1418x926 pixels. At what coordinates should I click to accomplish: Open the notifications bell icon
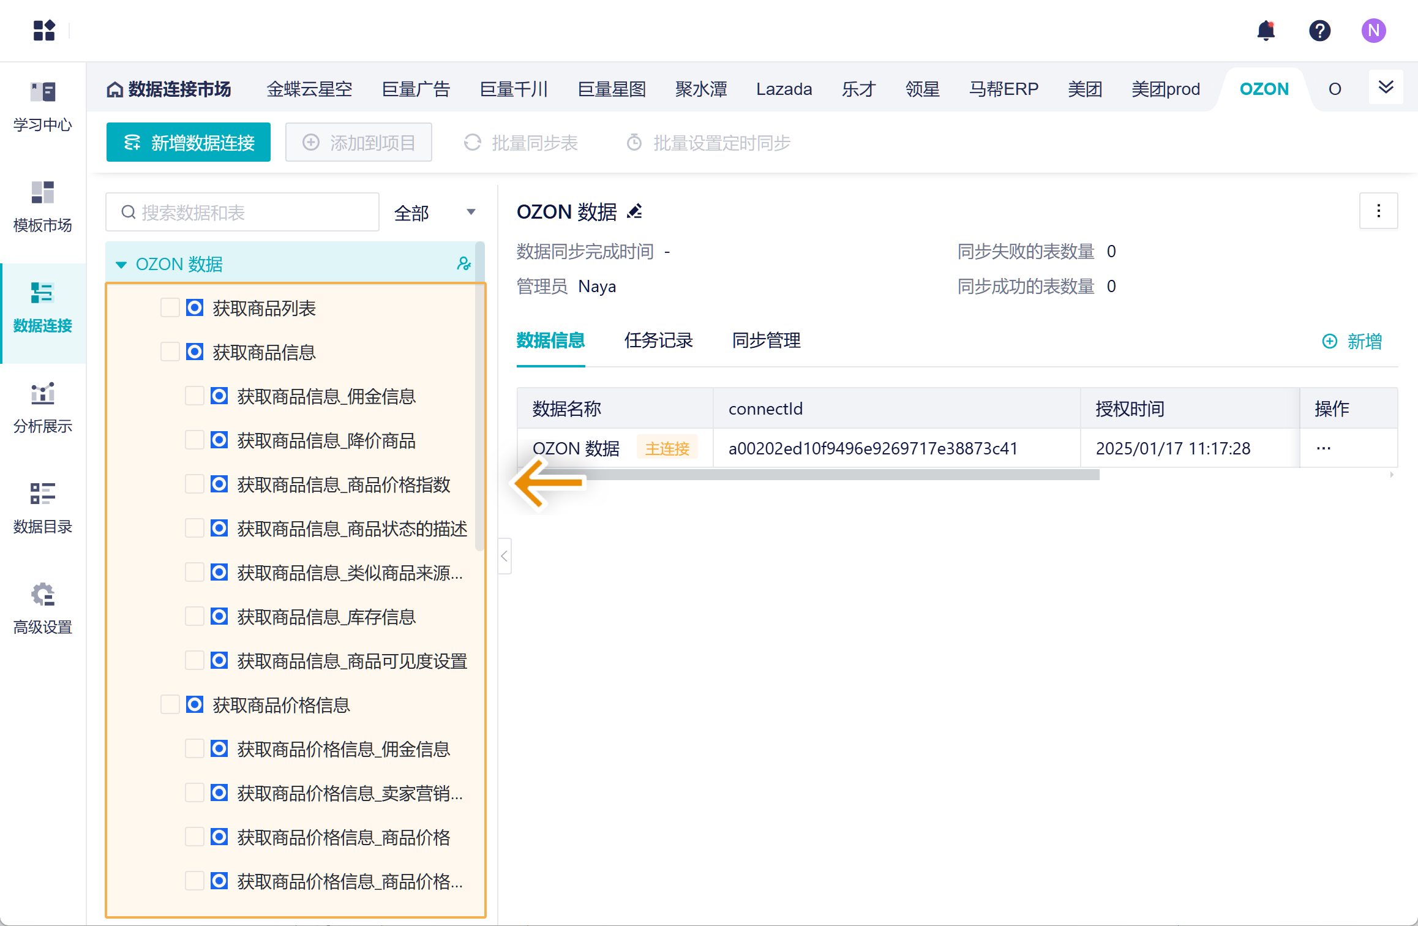[1266, 31]
